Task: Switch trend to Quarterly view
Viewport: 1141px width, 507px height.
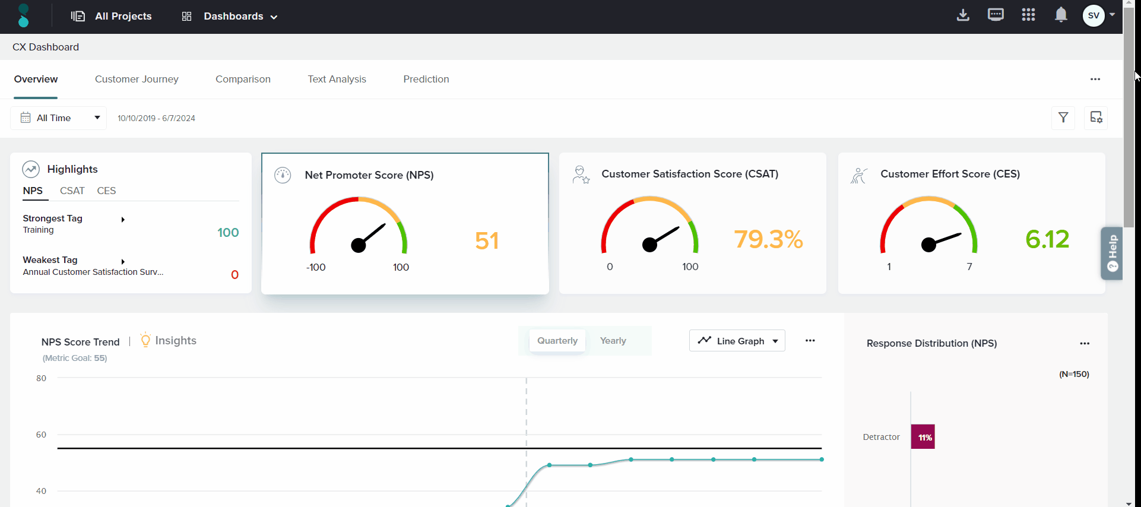Action: (557, 341)
